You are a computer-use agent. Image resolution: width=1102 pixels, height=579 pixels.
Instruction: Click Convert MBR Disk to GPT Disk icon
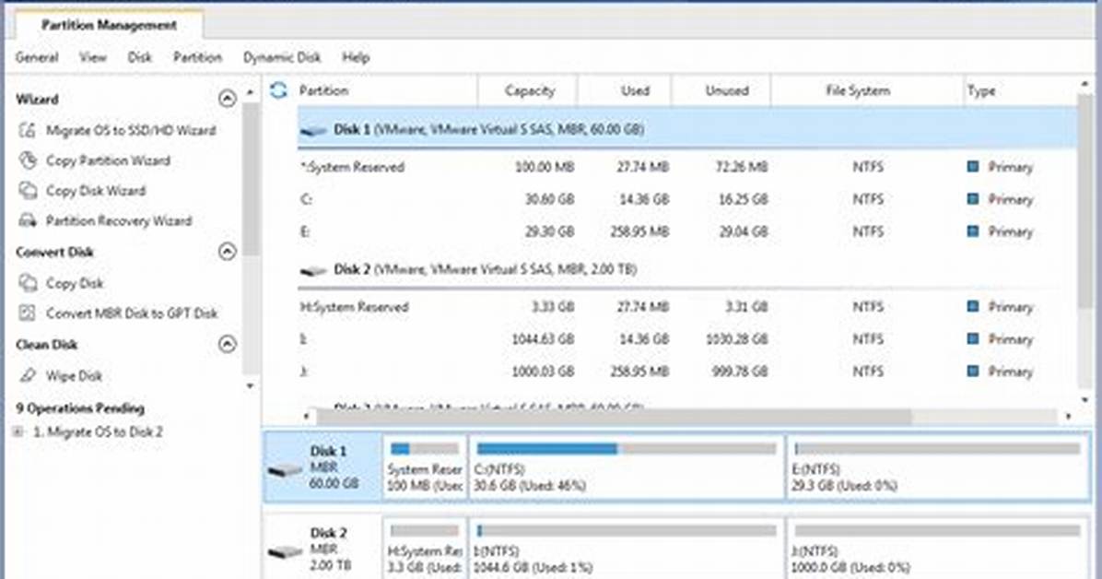click(27, 313)
